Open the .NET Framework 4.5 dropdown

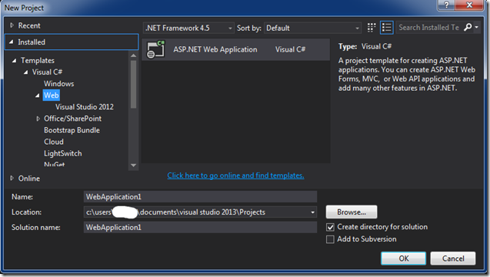[x=188, y=28]
